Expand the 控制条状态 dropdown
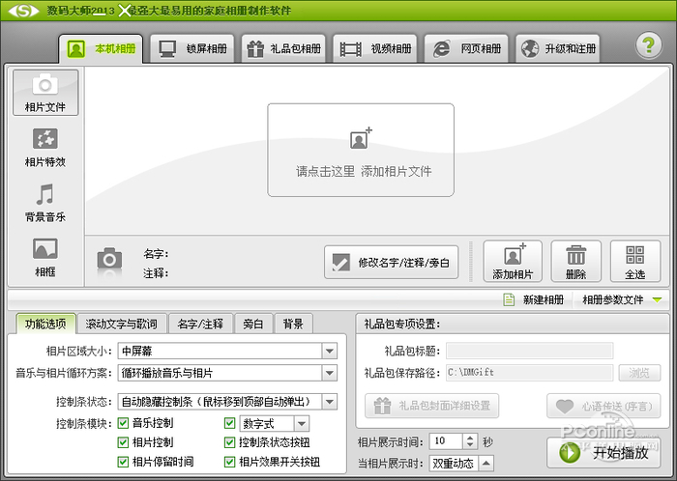Viewport: 677px width, 481px height. (x=330, y=402)
